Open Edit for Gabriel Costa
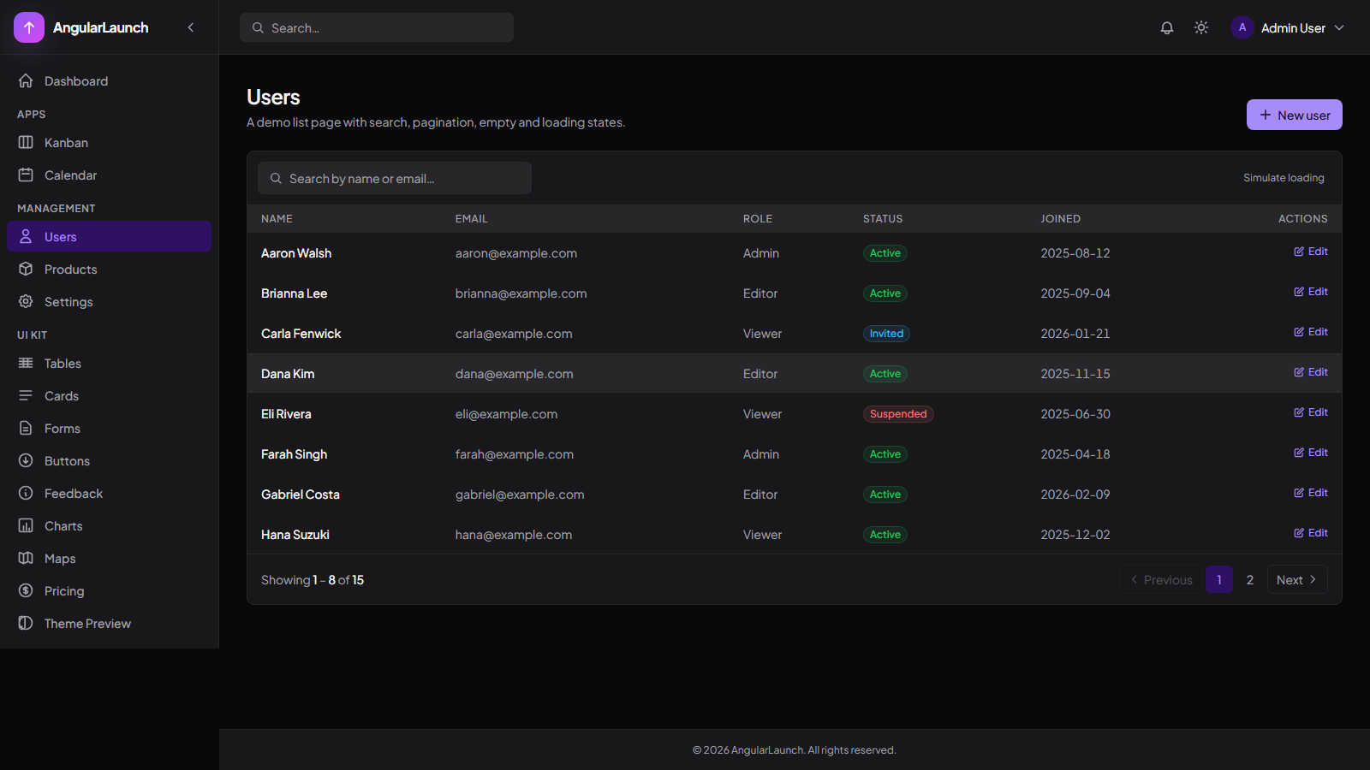The image size is (1370, 770). [1311, 493]
